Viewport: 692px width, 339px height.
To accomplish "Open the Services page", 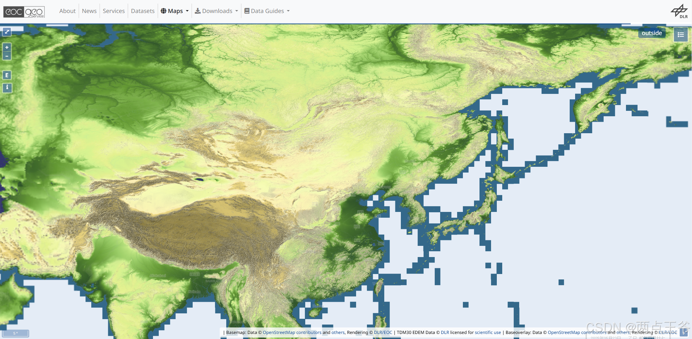I will (x=114, y=11).
